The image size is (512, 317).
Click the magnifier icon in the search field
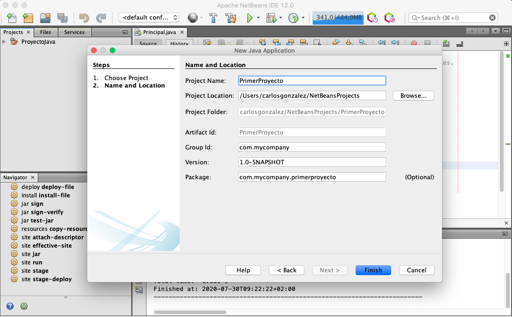click(x=415, y=18)
